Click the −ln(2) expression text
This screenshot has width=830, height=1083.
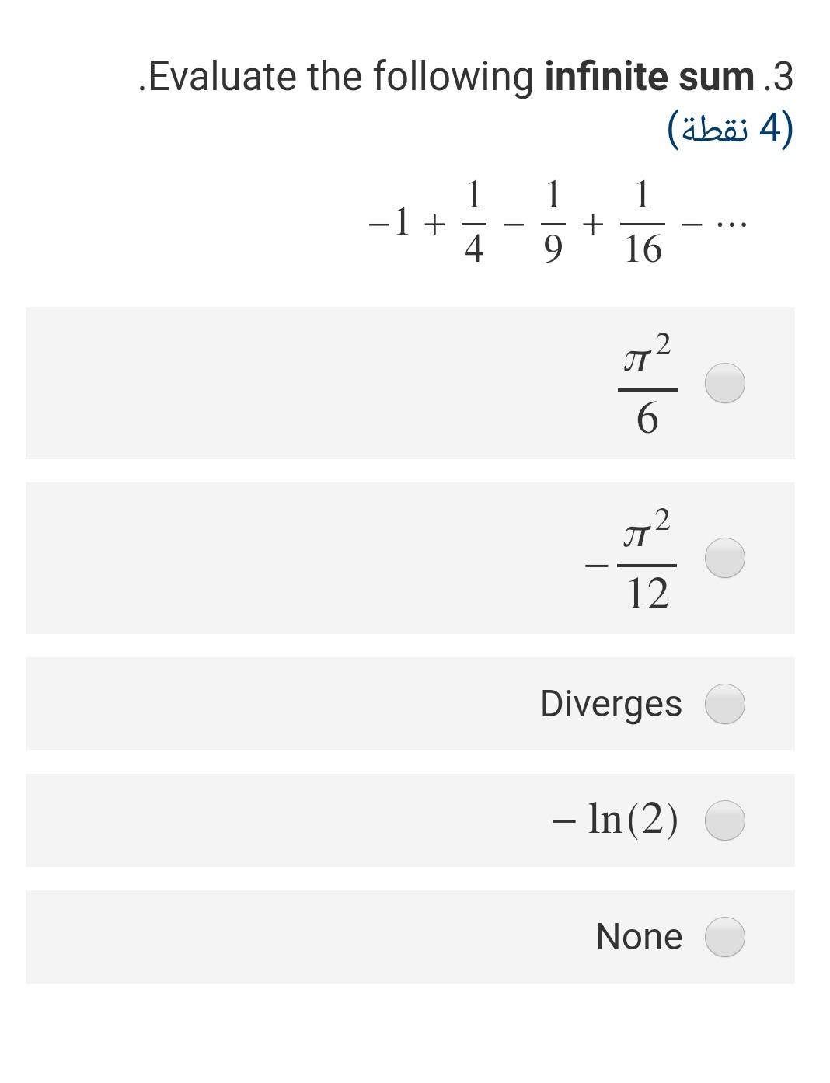pos(615,820)
